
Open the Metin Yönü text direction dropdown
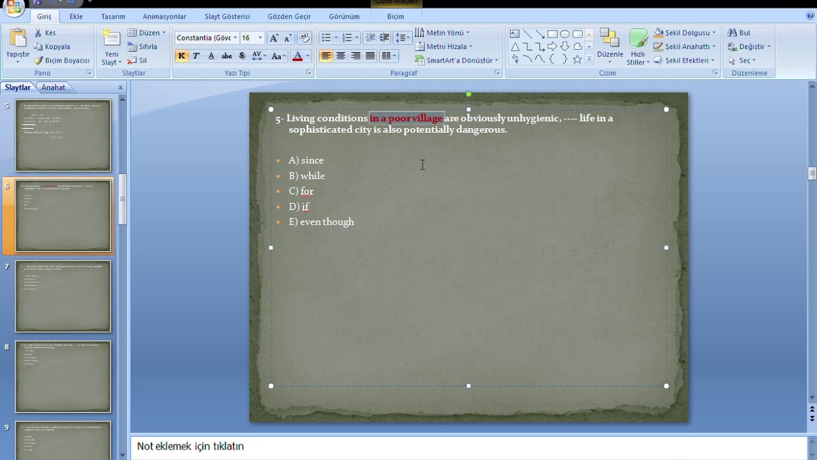point(442,33)
